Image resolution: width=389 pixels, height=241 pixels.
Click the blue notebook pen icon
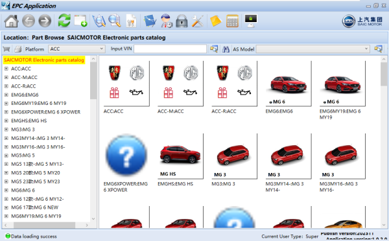(150, 21)
